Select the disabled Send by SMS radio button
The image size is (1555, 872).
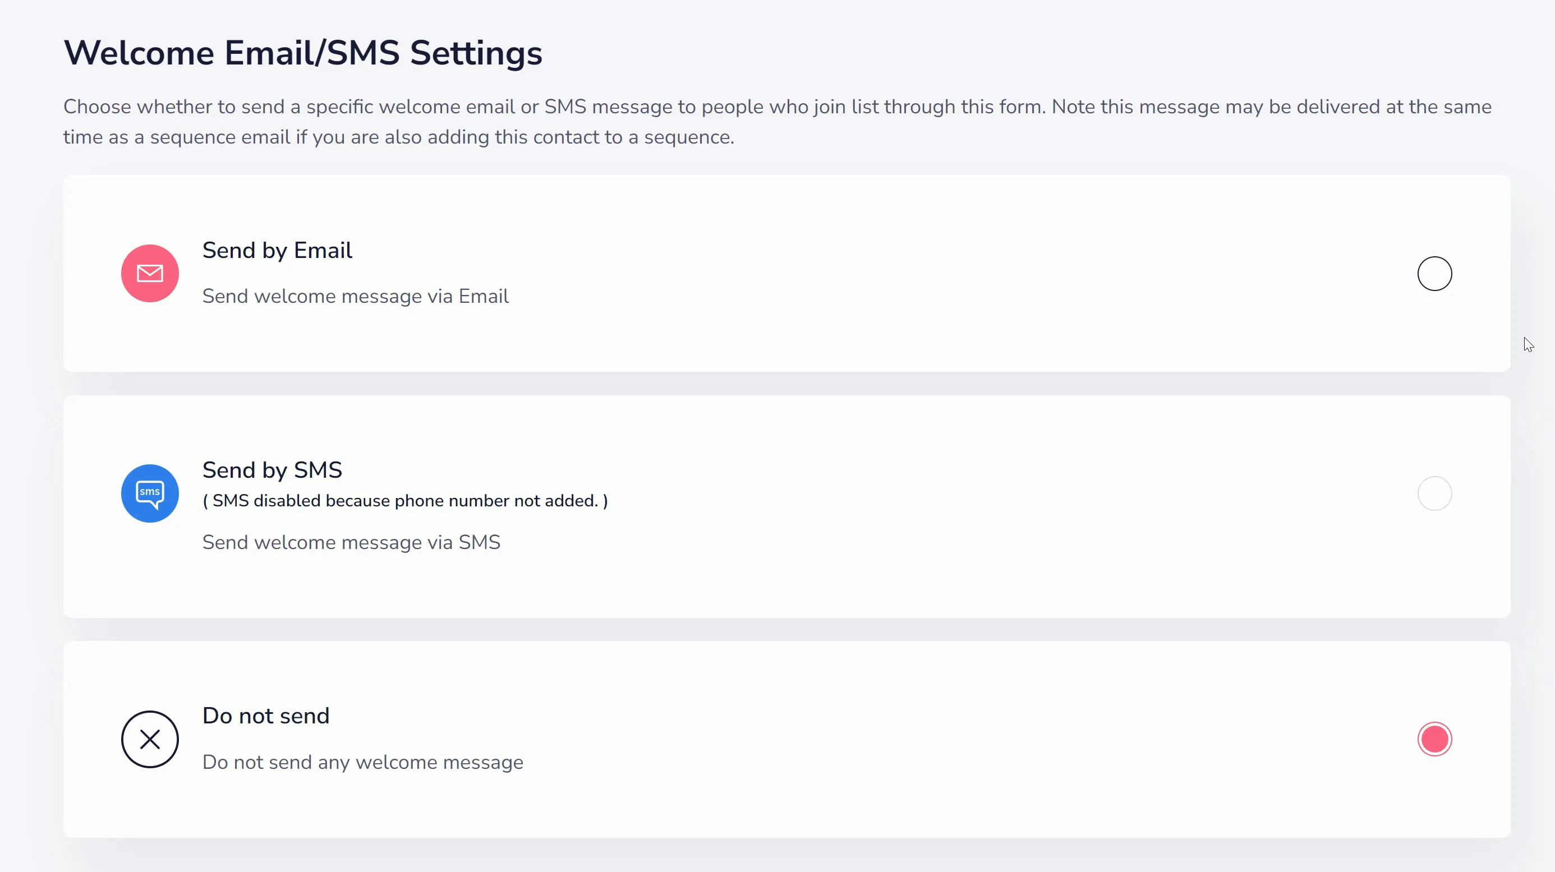click(x=1434, y=493)
